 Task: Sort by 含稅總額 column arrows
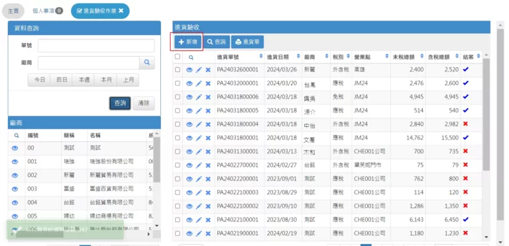pos(457,56)
